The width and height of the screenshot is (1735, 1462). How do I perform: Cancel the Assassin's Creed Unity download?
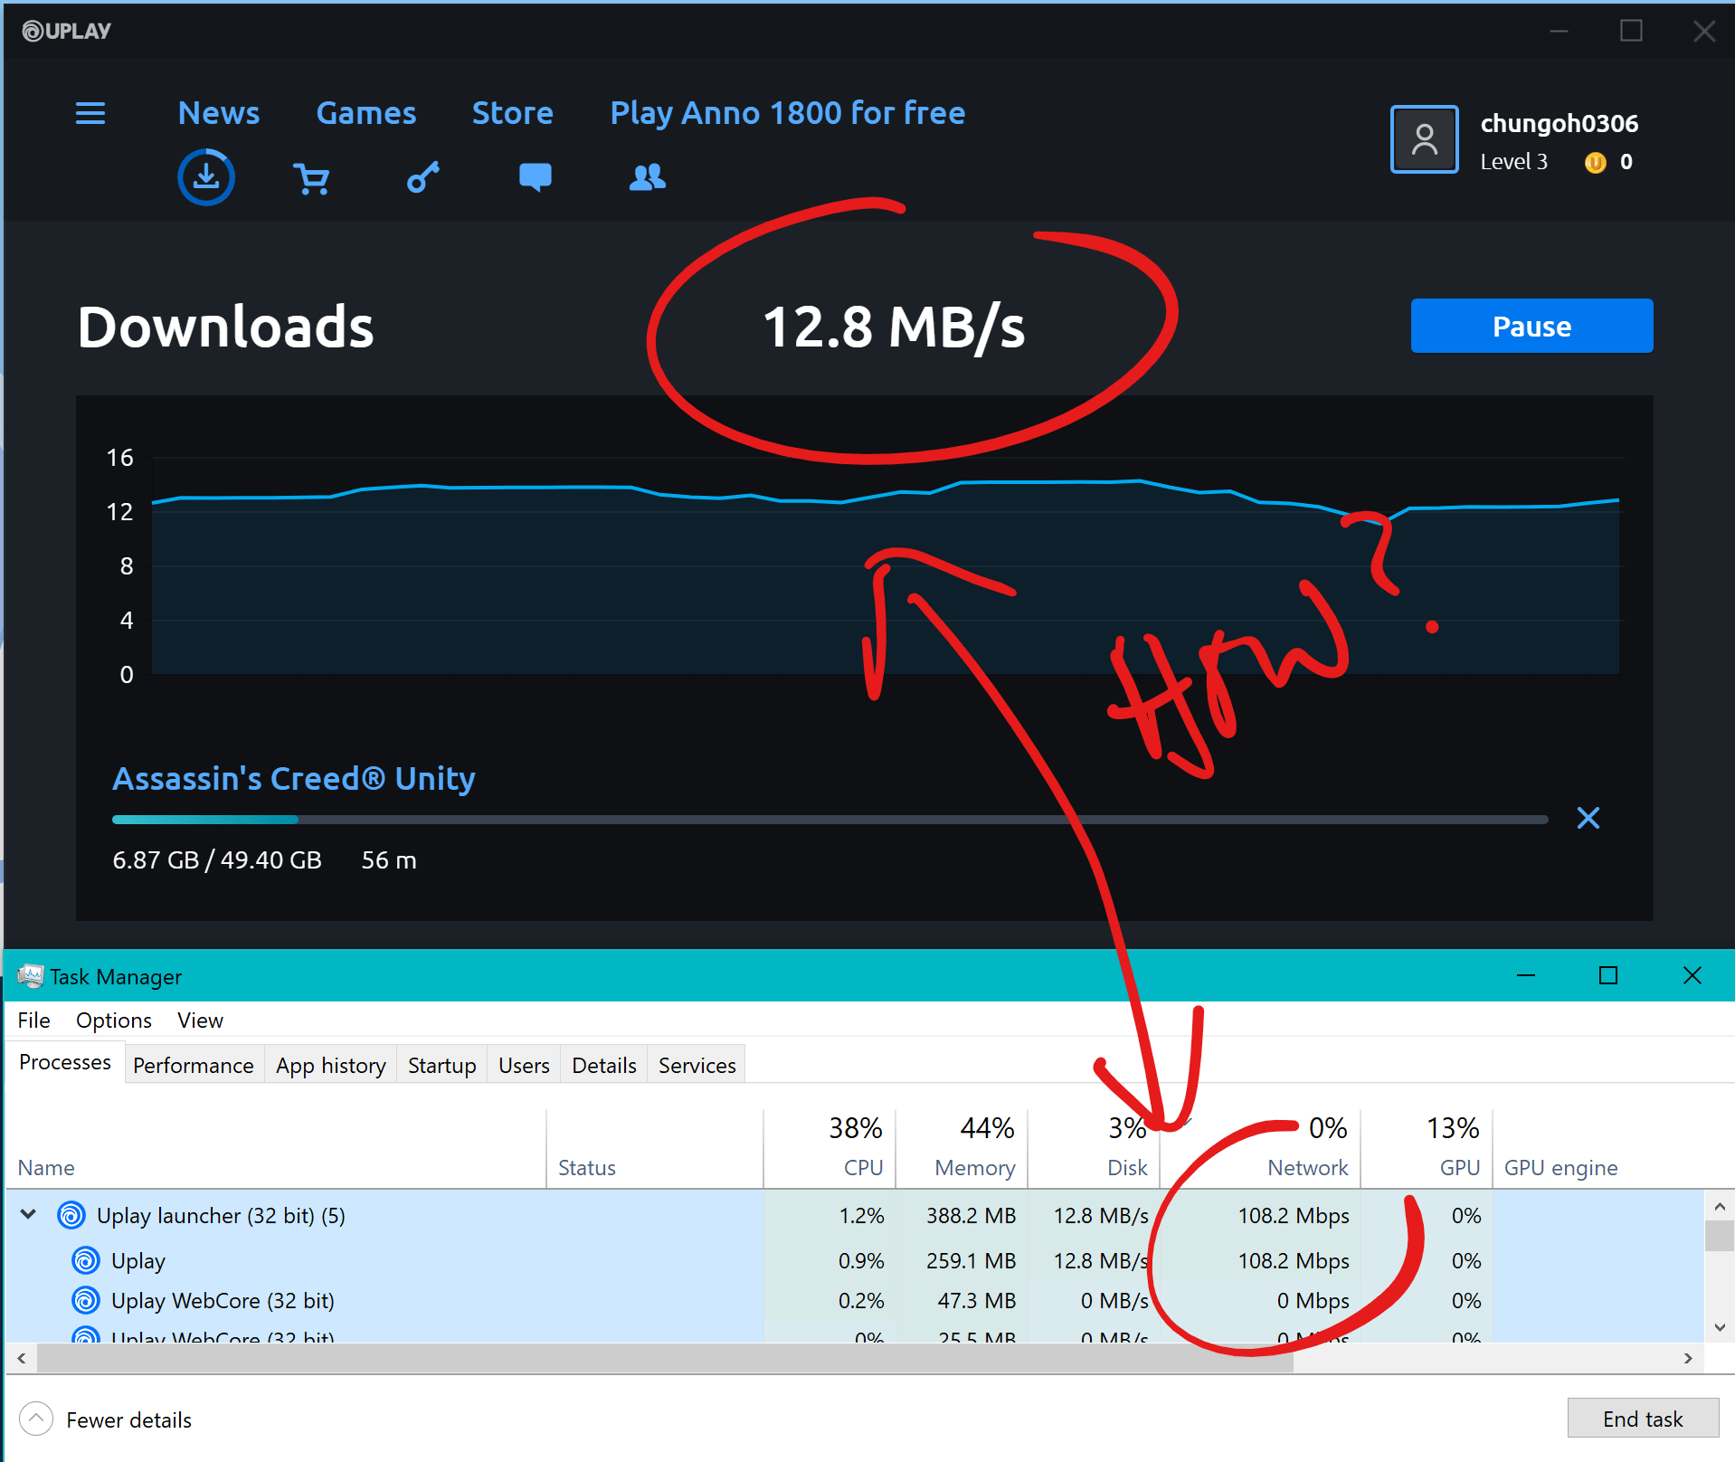(x=1588, y=818)
